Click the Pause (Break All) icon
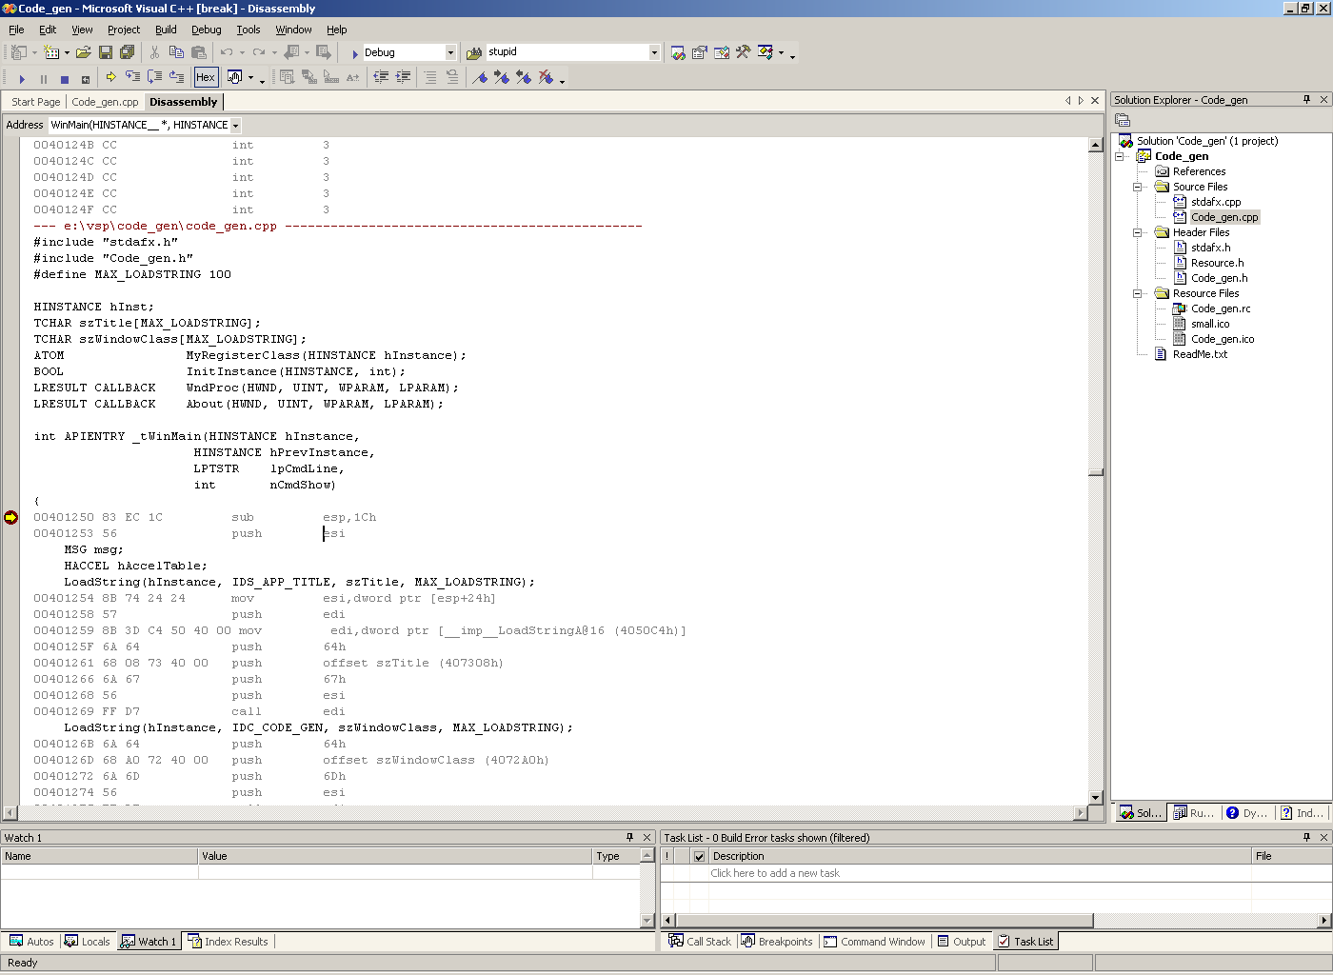Screen dimensions: 1333x975 pos(43,78)
